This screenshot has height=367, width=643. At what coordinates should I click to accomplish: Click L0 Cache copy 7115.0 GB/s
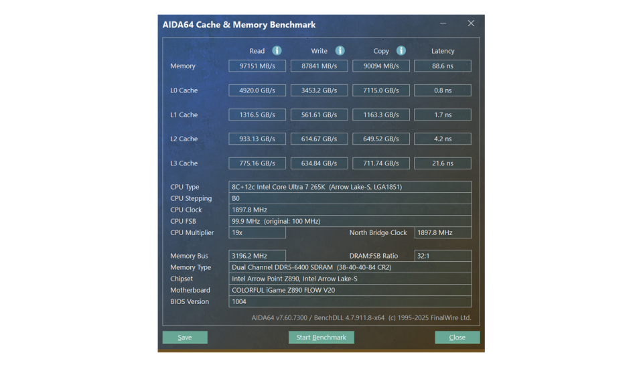tap(381, 90)
